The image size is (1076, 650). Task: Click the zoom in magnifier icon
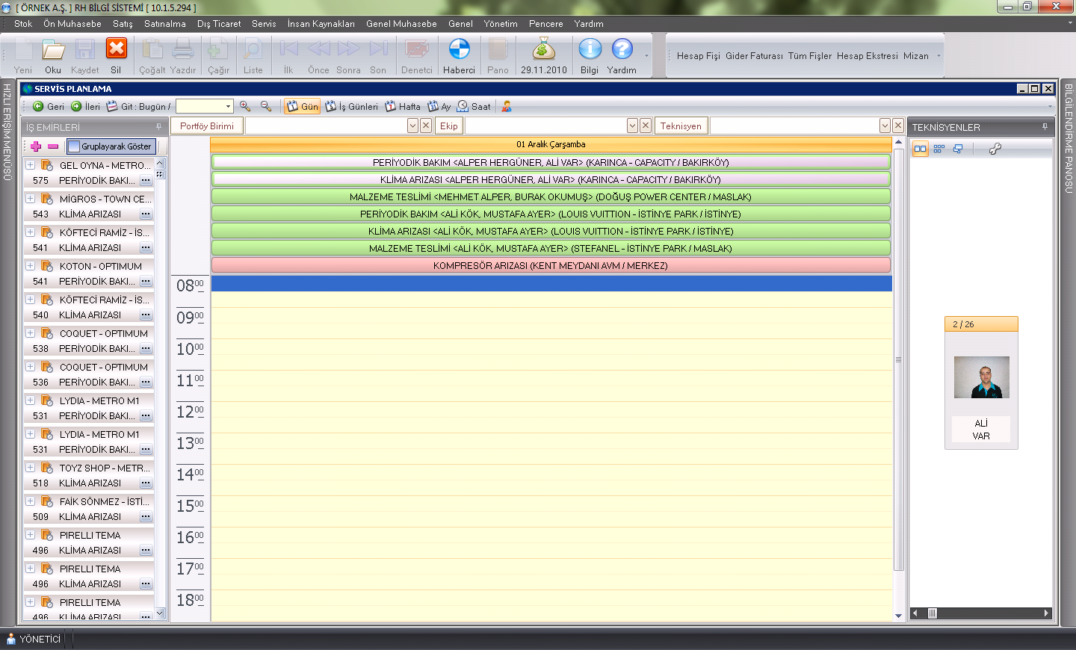pos(245,106)
